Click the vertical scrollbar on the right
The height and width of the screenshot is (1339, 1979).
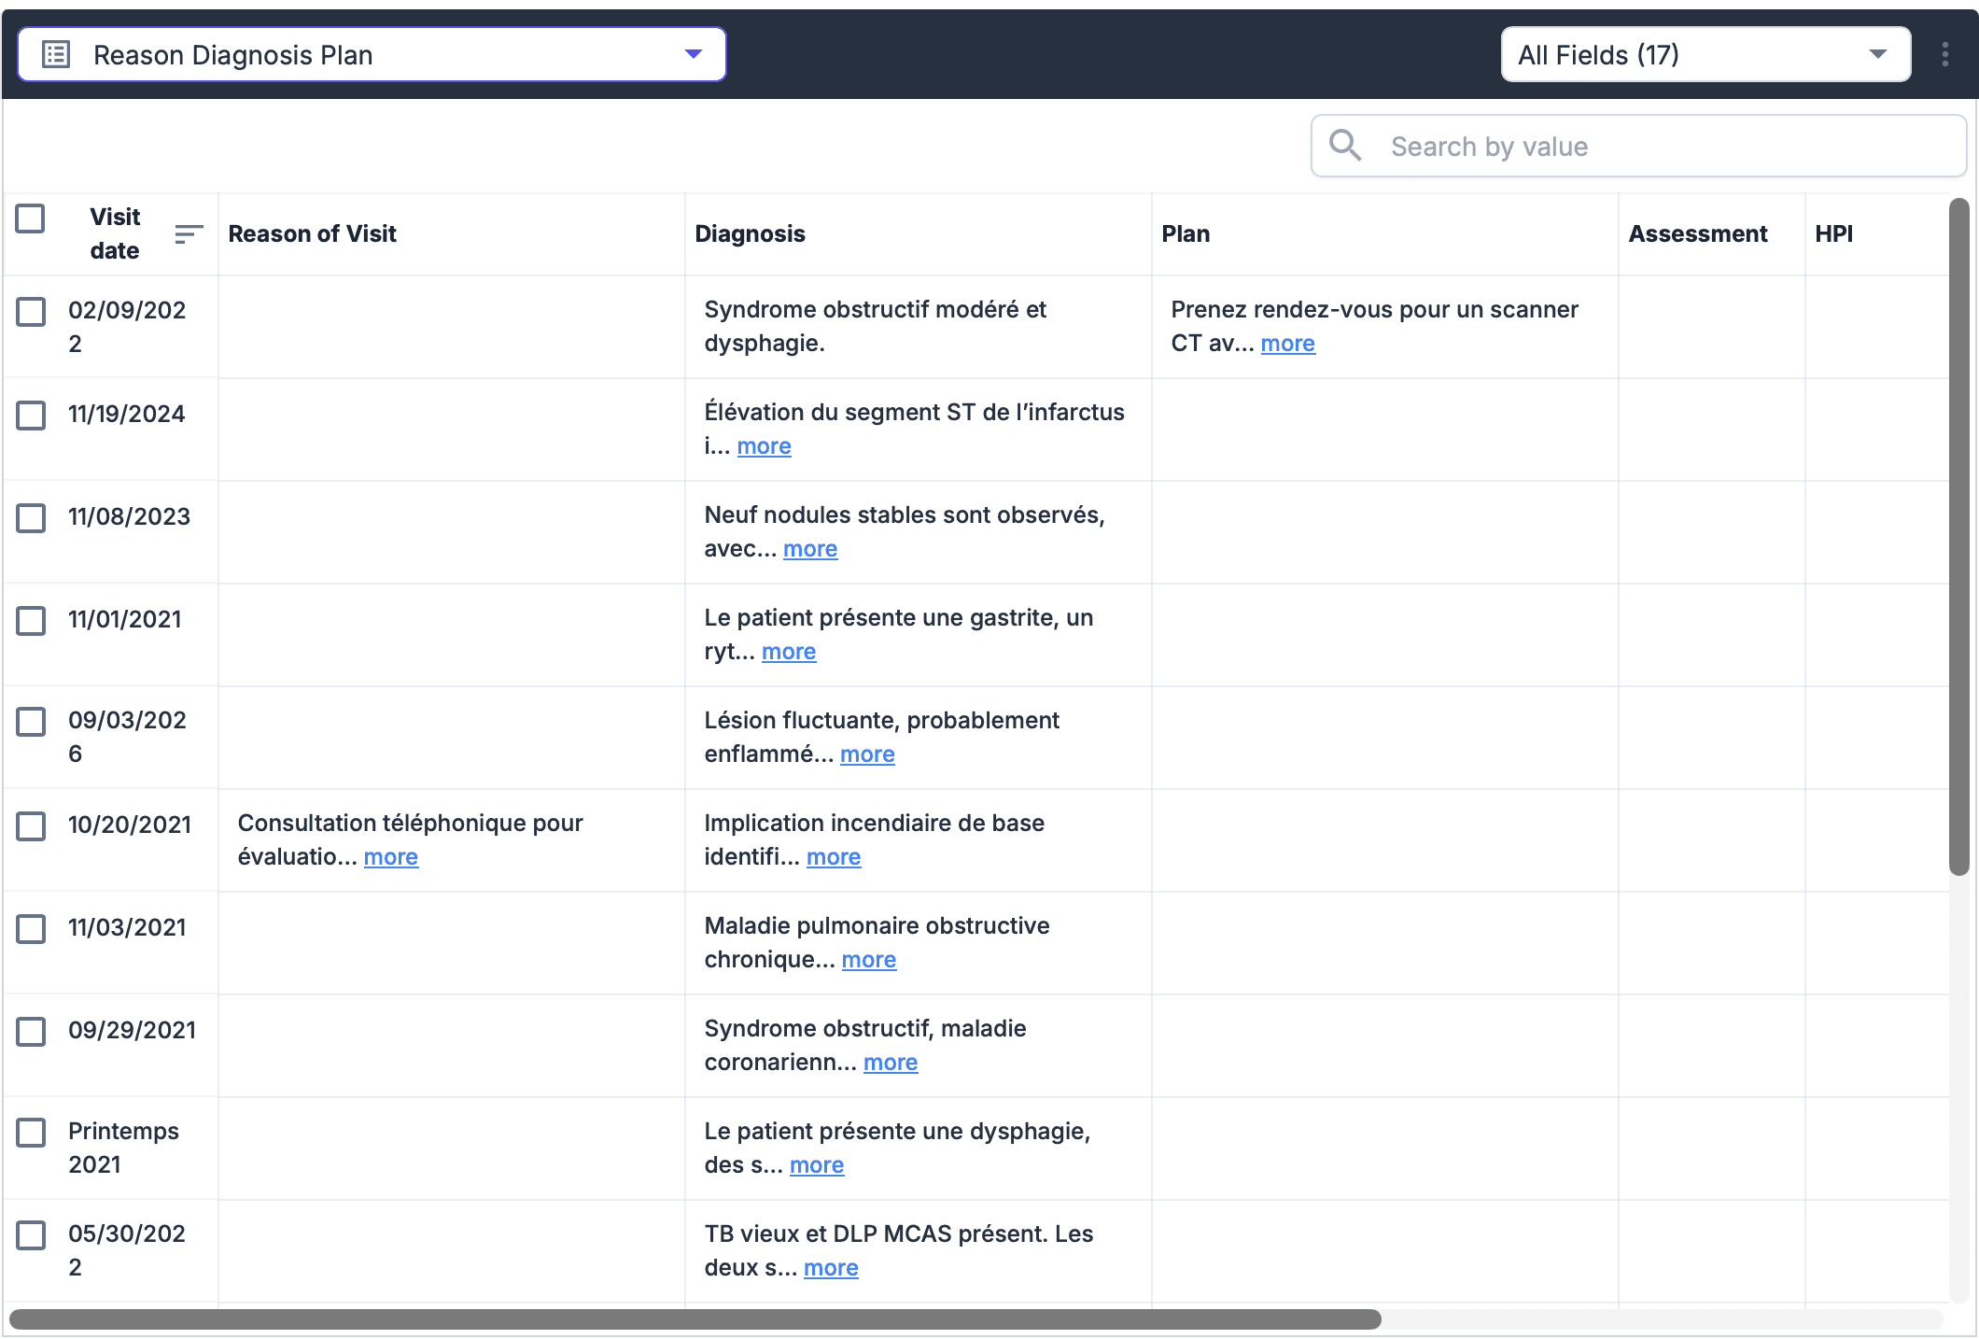tap(1960, 532)
